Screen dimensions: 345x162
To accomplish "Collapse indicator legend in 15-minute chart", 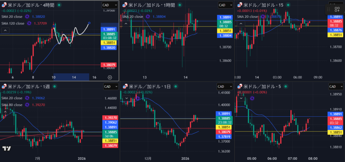I will (x=241, y=24).
